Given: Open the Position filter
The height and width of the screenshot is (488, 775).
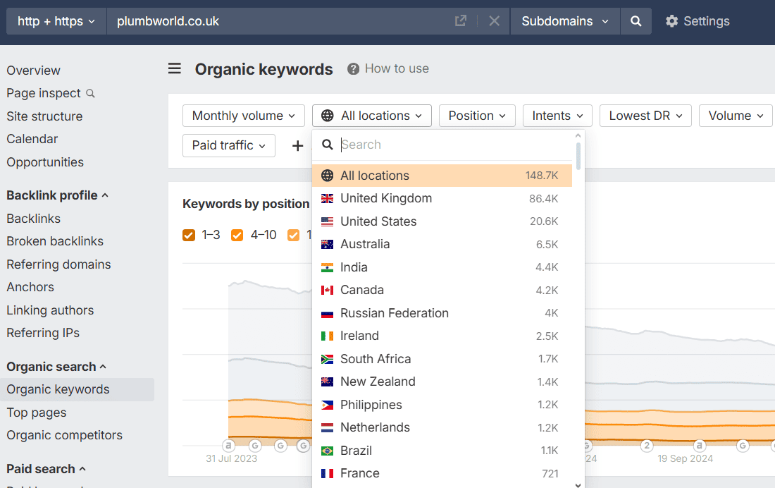Looking at the screenshot, I should [477, 115].
